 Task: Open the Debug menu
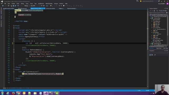point(22,3)
